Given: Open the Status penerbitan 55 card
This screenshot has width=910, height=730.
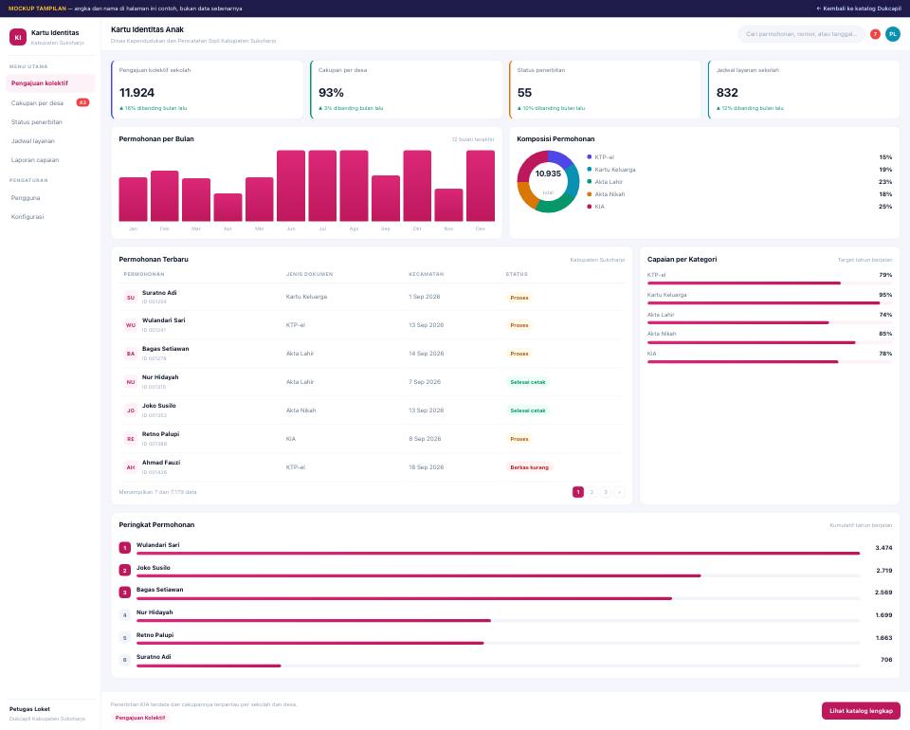Looking at the screenshot, I should click(x=606, y=89).
